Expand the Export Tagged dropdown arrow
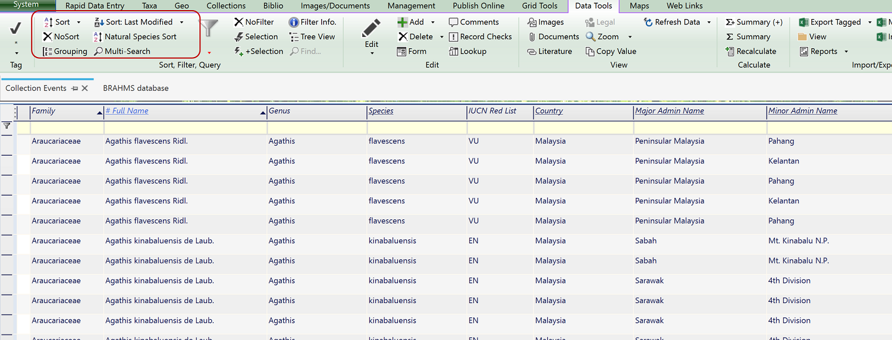The image size is (892, 340). (x=869, y=22)
